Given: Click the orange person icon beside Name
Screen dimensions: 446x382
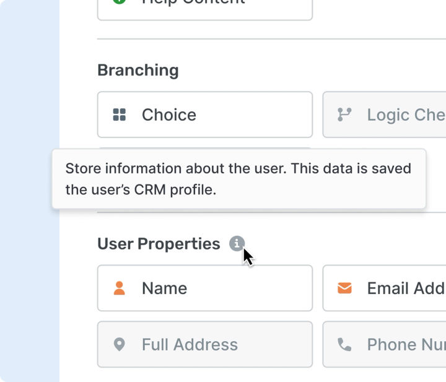Looking at the screenshot, I should (x=120, y=288).
